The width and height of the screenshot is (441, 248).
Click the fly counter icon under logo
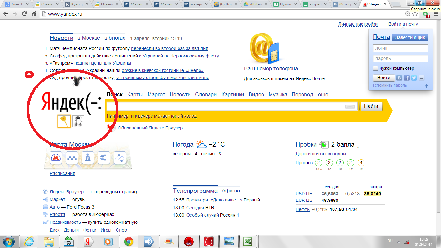[x=78, y=121]
